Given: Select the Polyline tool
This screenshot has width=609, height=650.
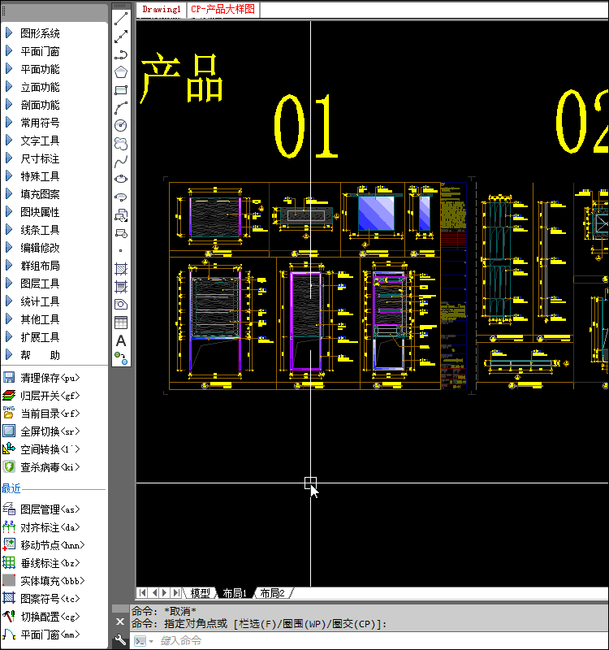Looking at the screenshot, I should (121, 54).
